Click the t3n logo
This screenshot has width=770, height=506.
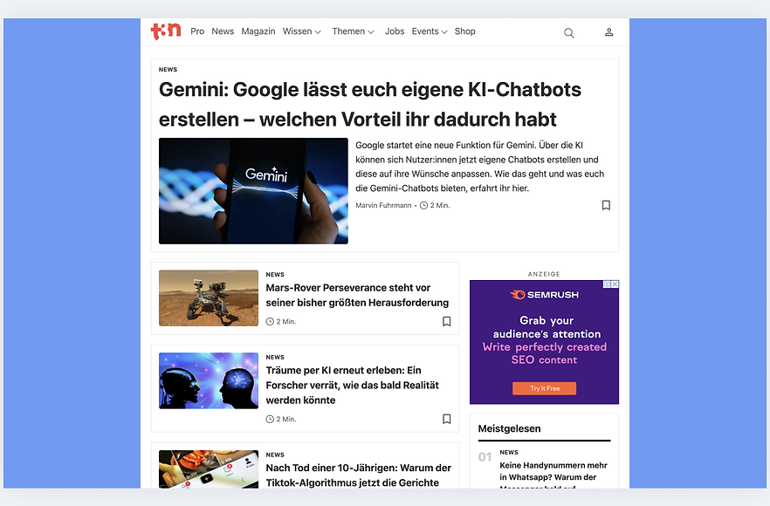pos(166,31)
